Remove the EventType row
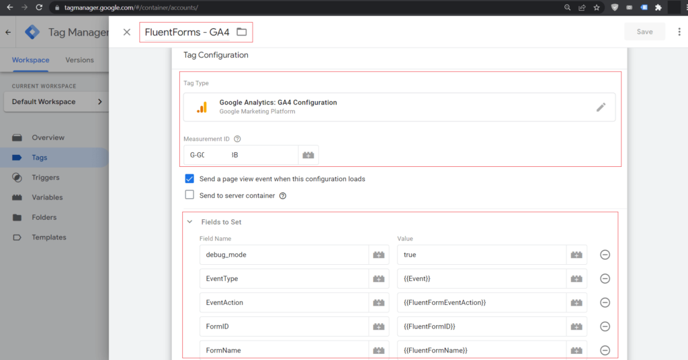This screenshot has width=688, height=360. 605,278
